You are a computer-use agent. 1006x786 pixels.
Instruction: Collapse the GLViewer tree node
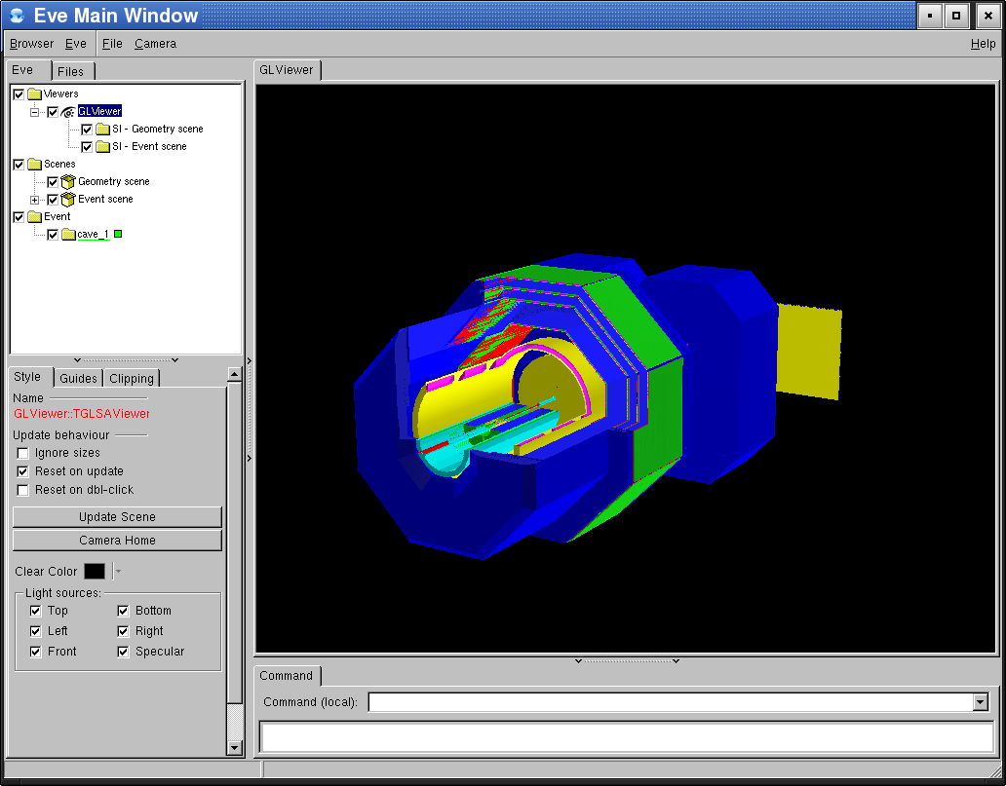pyautogui.click(x=35, y=112)
